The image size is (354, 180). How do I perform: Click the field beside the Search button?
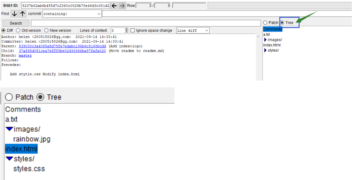146,23
